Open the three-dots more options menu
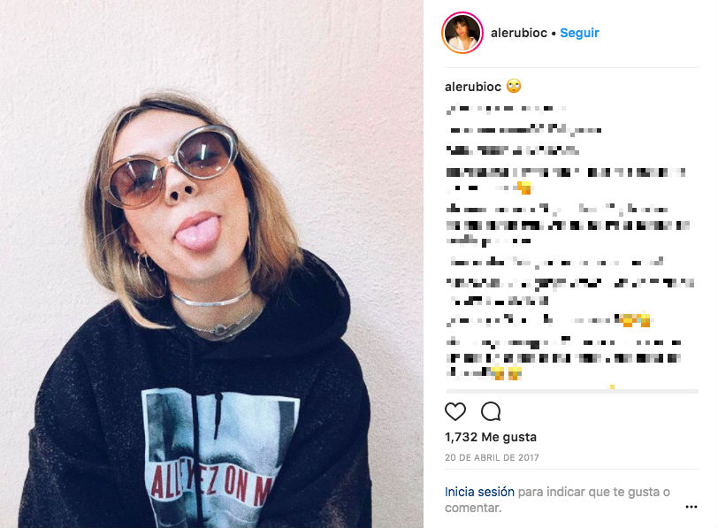 point(691,507)
